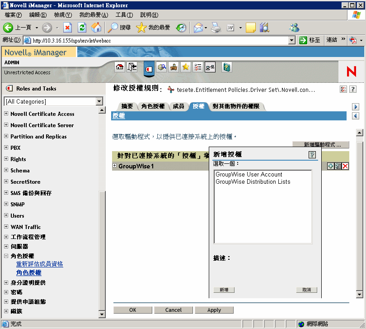Click the 新增驅動程式 button
366x329 pixels.
(x=321, y=144)
